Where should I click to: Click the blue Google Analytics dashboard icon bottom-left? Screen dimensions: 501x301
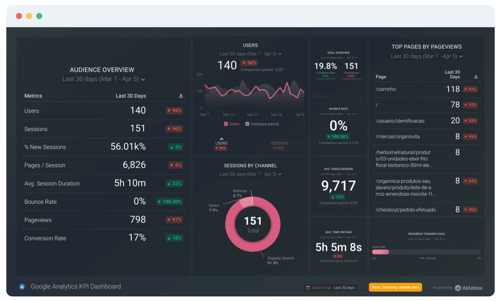point(21,287)
